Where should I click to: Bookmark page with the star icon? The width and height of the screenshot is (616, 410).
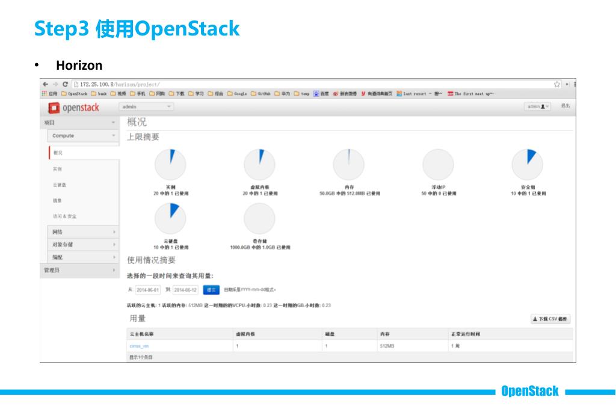[x=556, y=84]
